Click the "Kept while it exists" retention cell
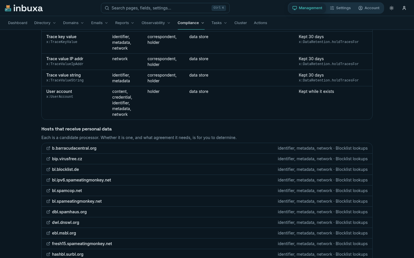The image size is (414, 258). click(x=316, y=91)
